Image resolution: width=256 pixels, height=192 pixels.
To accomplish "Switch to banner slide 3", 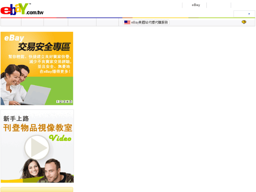I will 64,102.
